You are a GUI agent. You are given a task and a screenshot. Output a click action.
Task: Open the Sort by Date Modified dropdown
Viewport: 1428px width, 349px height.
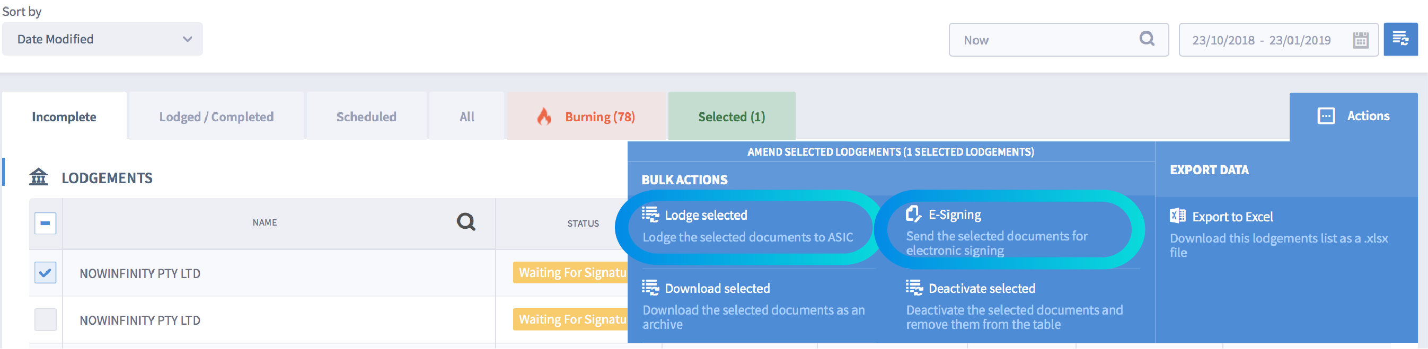coord(102,39)
